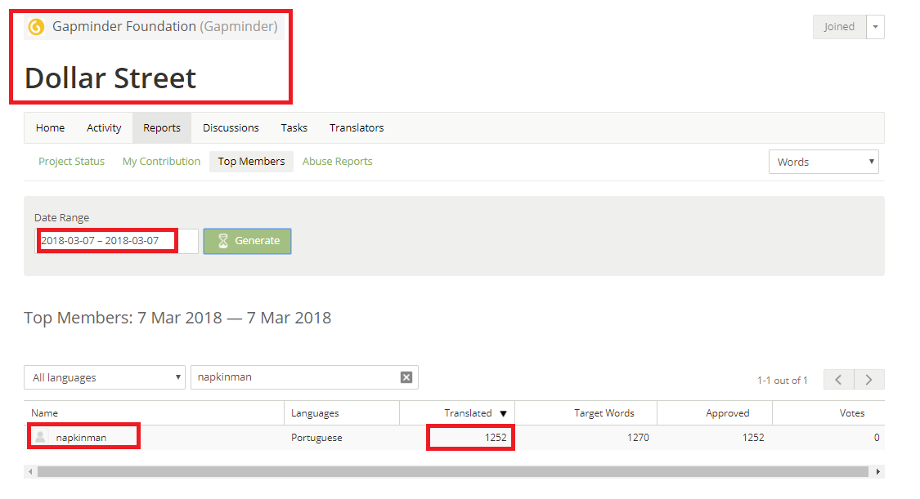Click napkinman's avatar icon
The height and width of the screenshot is (499, 920).
tap(40, 437)
